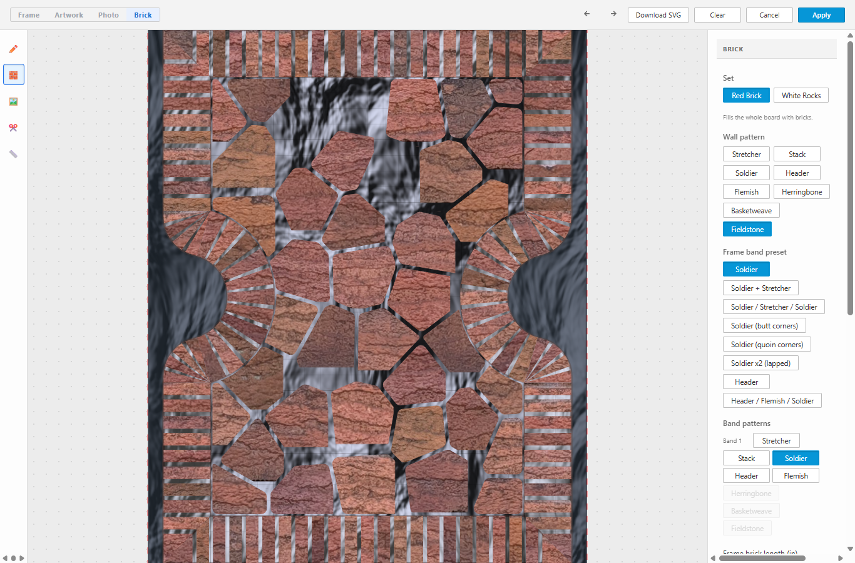Click the panel's scroll-up arrow
This screenshot has width=855, height=563.
850,35
